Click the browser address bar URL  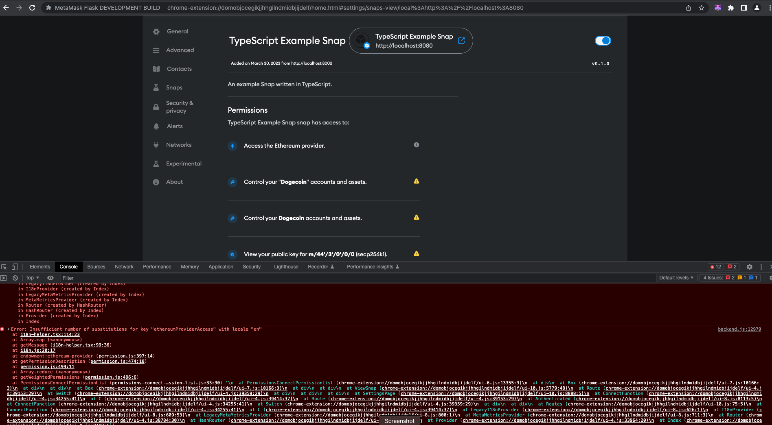345,8
